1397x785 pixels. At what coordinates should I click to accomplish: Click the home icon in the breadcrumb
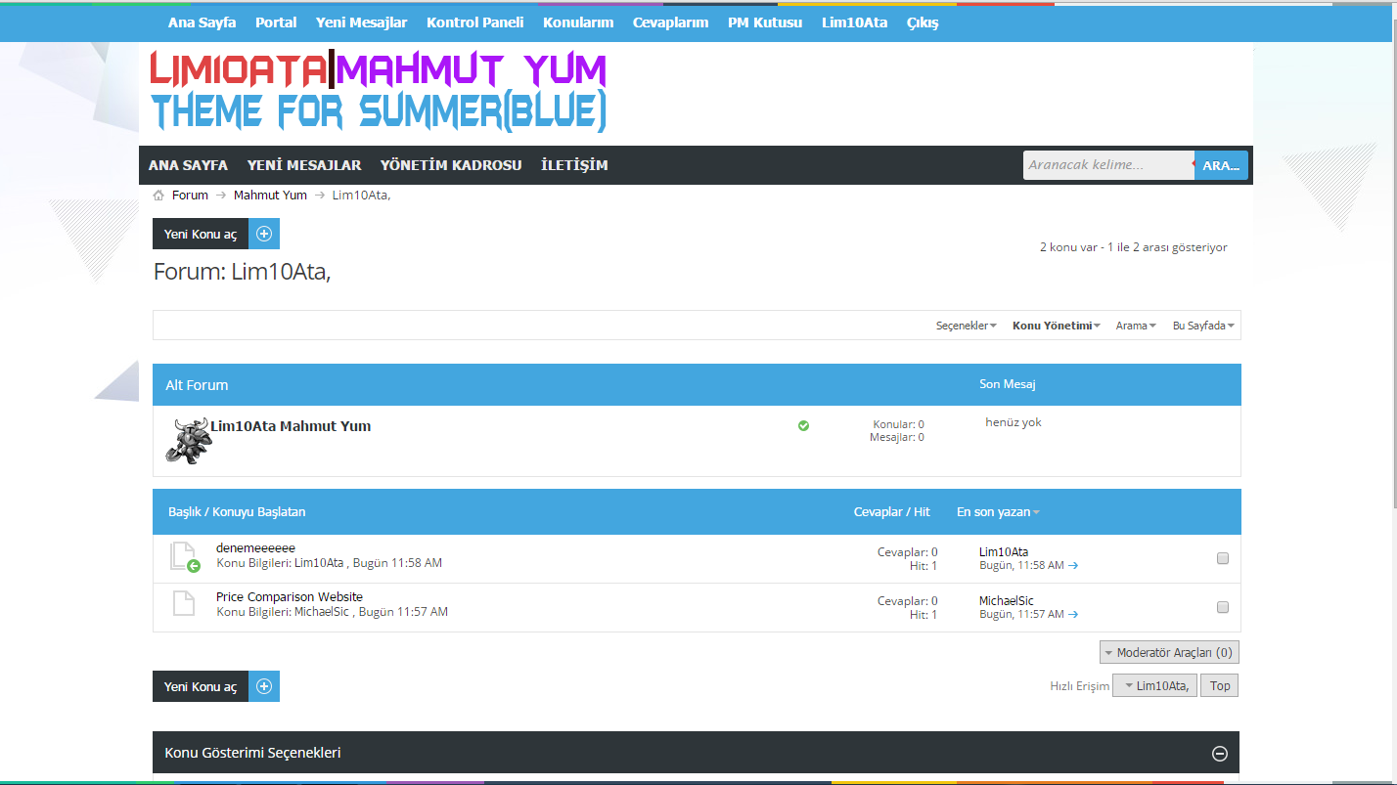click(158, 196)
